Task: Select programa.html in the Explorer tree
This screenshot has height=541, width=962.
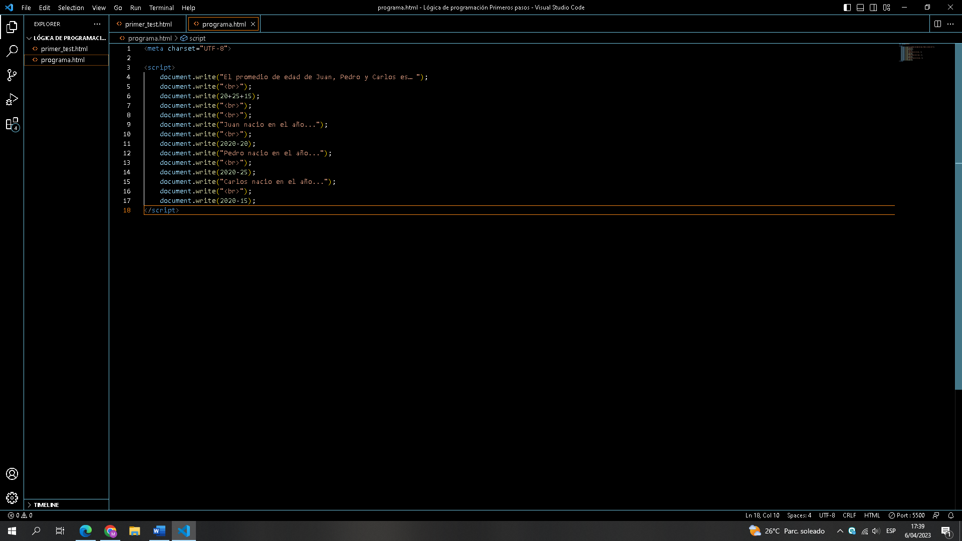Action: pos(67,60)
